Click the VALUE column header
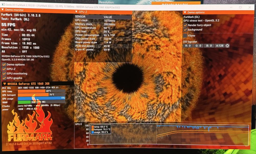This screenshot has width=256, height=154. 108,17
